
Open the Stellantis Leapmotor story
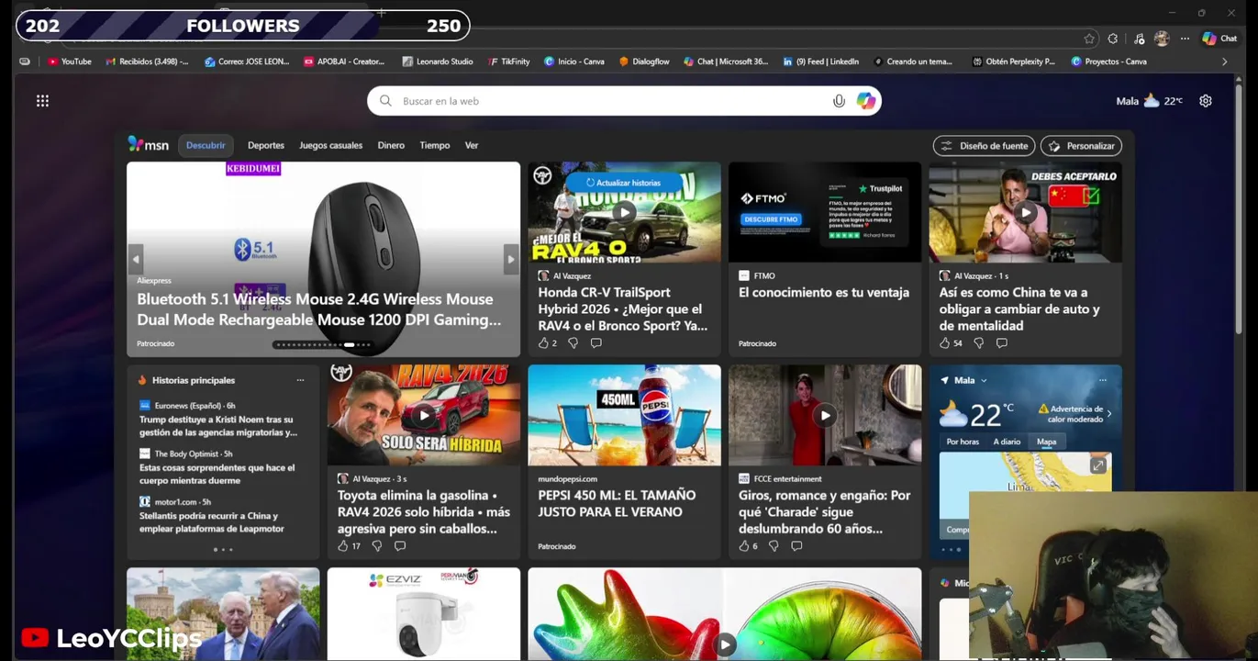point(212,522)
